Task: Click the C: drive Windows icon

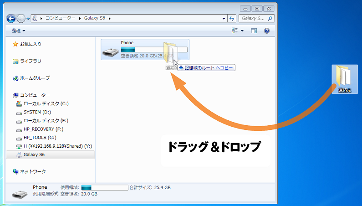Action: tap(19, 103)
